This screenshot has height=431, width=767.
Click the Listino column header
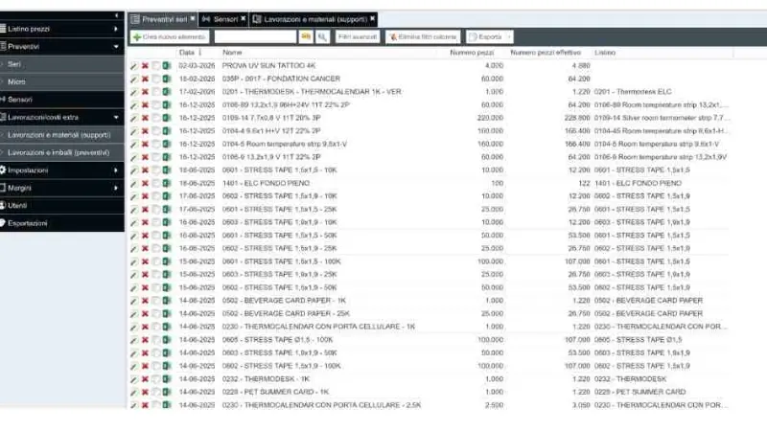[605, 53]
